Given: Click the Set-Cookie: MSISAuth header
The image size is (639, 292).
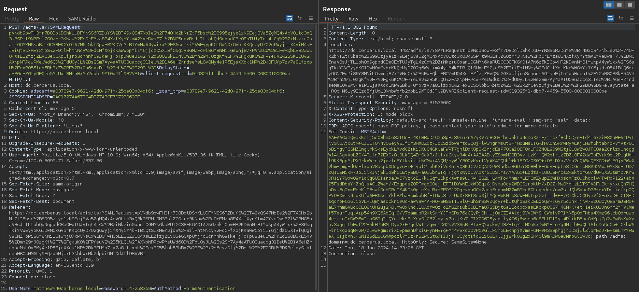Looking at the screenshot, I should 357,132.
